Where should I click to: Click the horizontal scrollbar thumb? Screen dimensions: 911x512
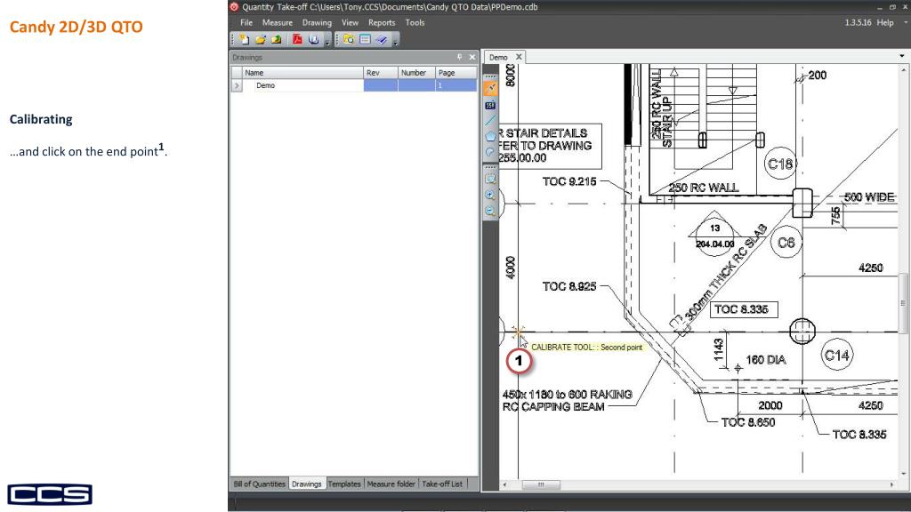pos(541,484)
